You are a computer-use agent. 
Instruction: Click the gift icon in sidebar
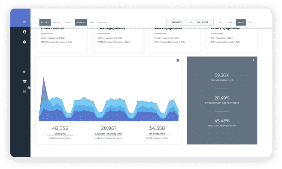pyautogui.click(x=24, y=91)
